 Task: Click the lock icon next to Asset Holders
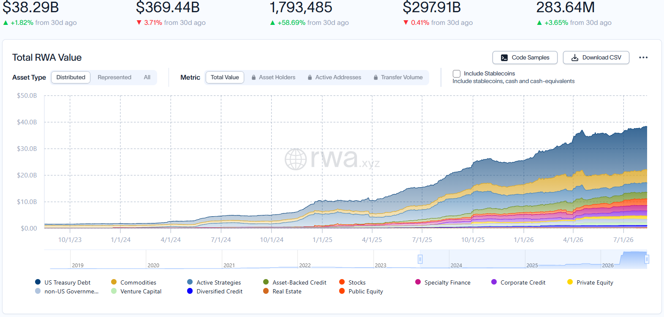253,78
